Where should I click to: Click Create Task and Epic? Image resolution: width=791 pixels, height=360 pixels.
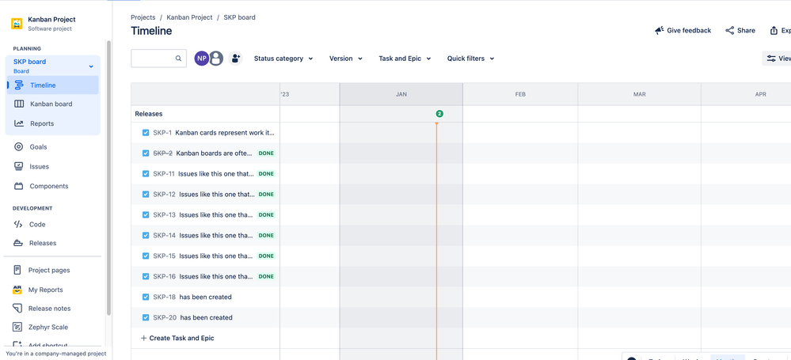(x=177, y=338)
